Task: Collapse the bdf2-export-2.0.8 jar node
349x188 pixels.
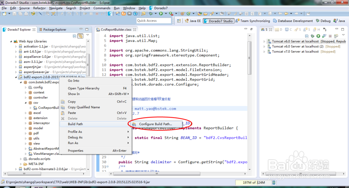Action: click(16, 77)
